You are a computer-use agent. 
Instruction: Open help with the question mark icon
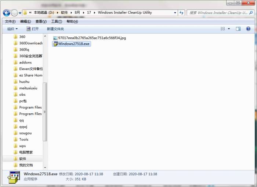(248, 29)
